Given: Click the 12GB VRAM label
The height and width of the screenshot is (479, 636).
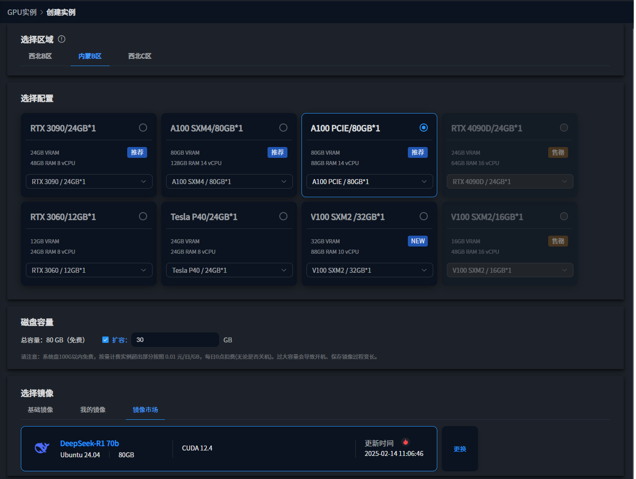Looking at the screenshot, I should pyautogui.click(x=45, y=241).
